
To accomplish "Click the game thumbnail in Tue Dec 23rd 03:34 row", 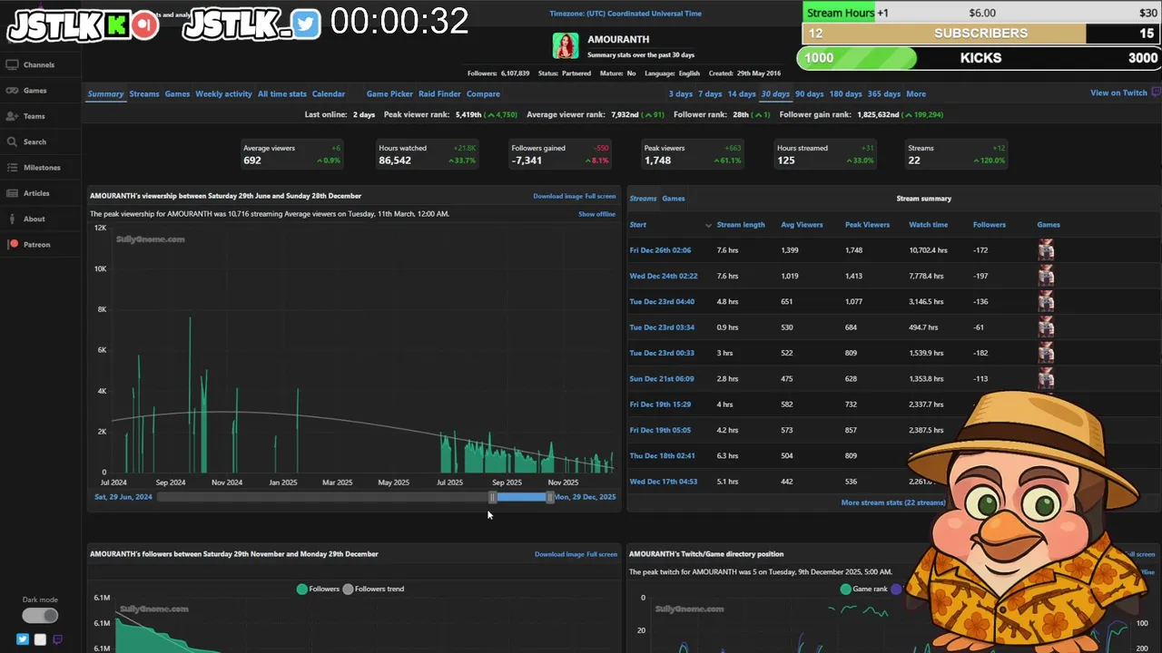I will click(1046, 326).
